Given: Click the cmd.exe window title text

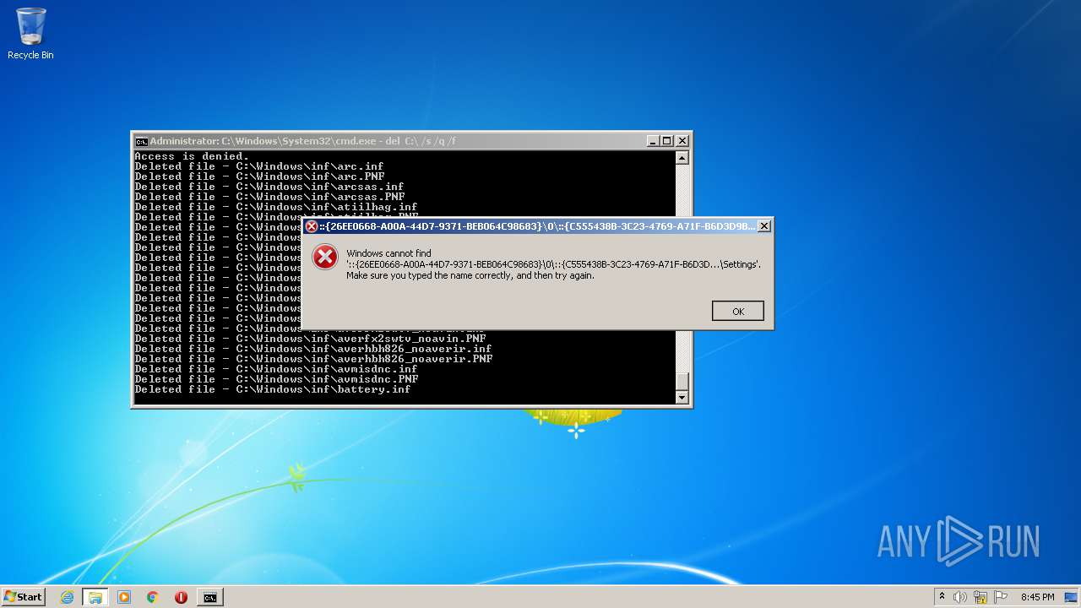Looking at the screenshot, I should pyautogui.click(x=303, y=141).
